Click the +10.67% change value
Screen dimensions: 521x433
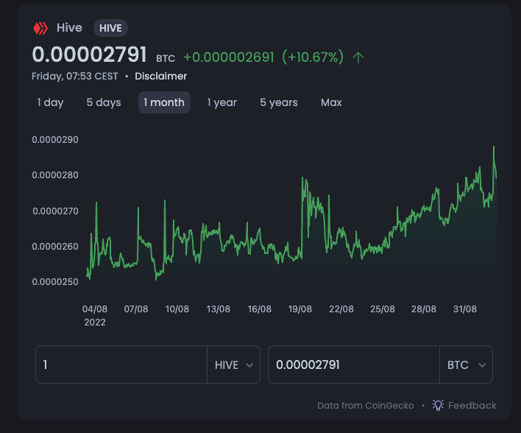pyautogui.click(x=313, y=57)
